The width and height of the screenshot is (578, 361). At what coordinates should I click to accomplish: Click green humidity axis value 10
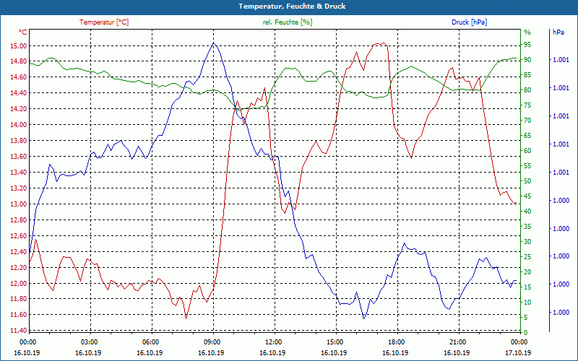pyautogui.click(x=527, y=302)
